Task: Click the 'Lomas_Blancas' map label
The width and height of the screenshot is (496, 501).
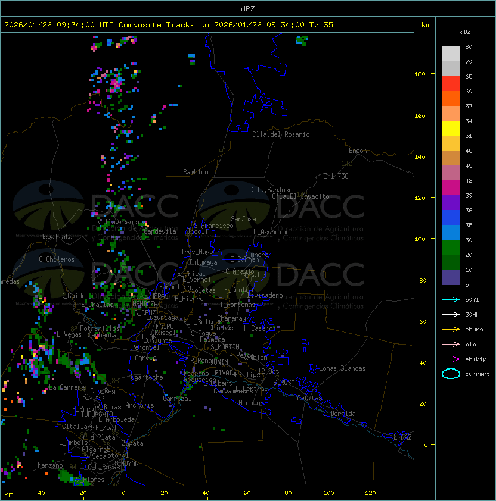Action: 342,368
